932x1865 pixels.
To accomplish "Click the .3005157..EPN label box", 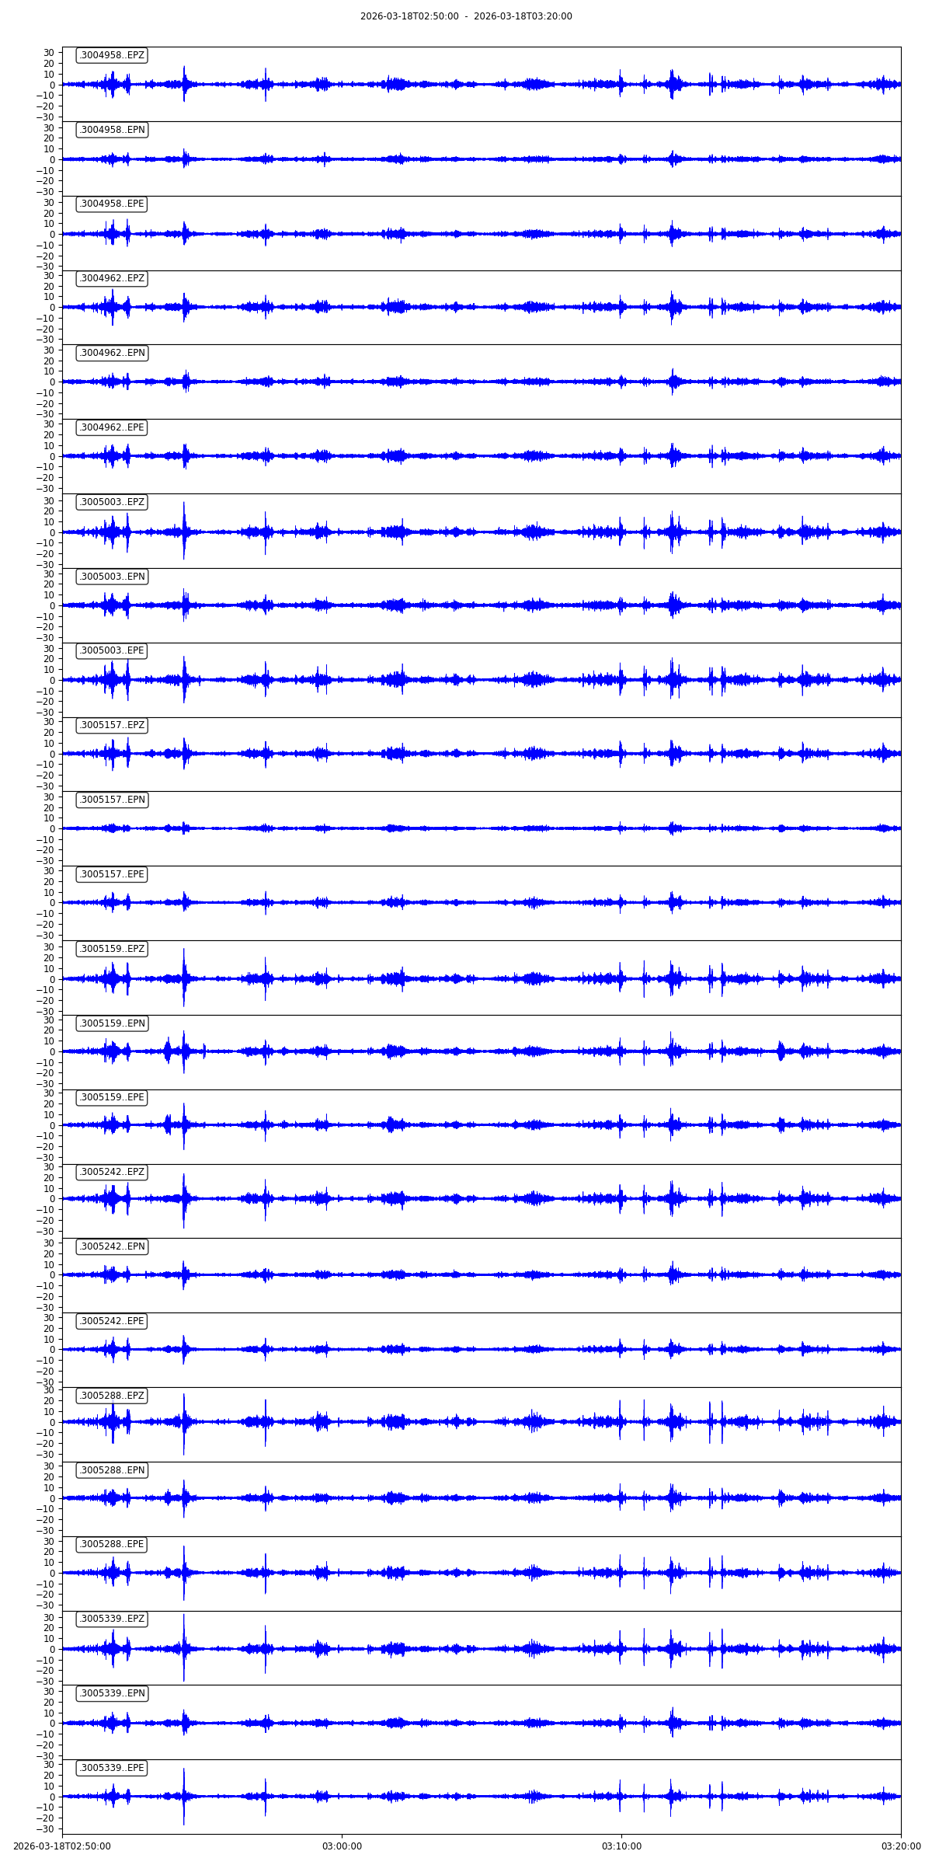I will [112, 800].
